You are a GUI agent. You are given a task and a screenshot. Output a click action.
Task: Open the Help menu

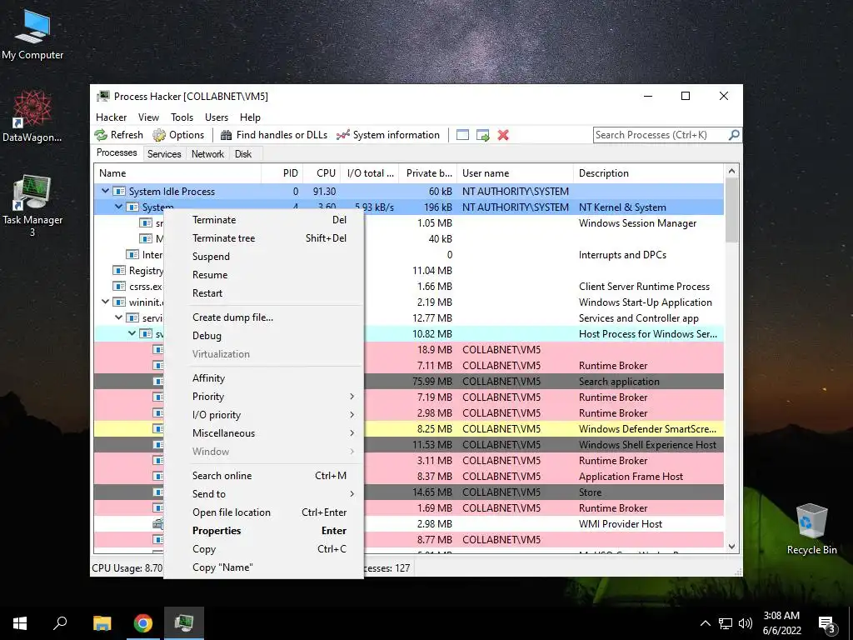pyautogui.click(x=250, y=117)
